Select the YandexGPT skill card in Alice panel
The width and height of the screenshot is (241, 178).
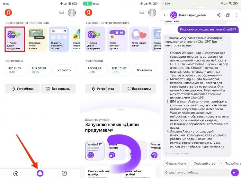coord(95,150)
